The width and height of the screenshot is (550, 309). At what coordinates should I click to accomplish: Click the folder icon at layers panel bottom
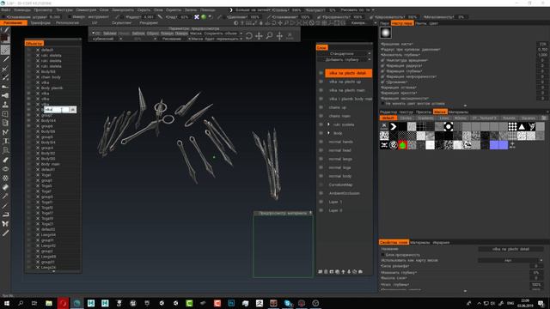[x=360, y=271]
